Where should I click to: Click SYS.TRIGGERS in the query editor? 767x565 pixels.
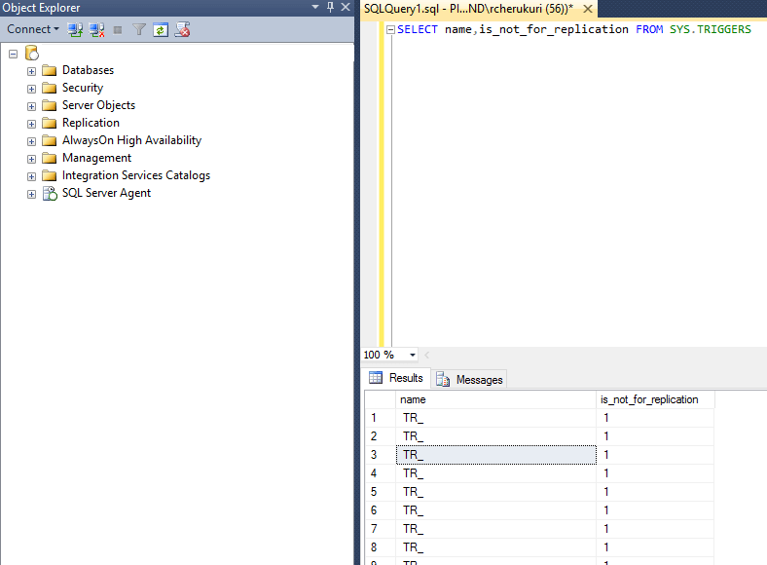point(711,29)
